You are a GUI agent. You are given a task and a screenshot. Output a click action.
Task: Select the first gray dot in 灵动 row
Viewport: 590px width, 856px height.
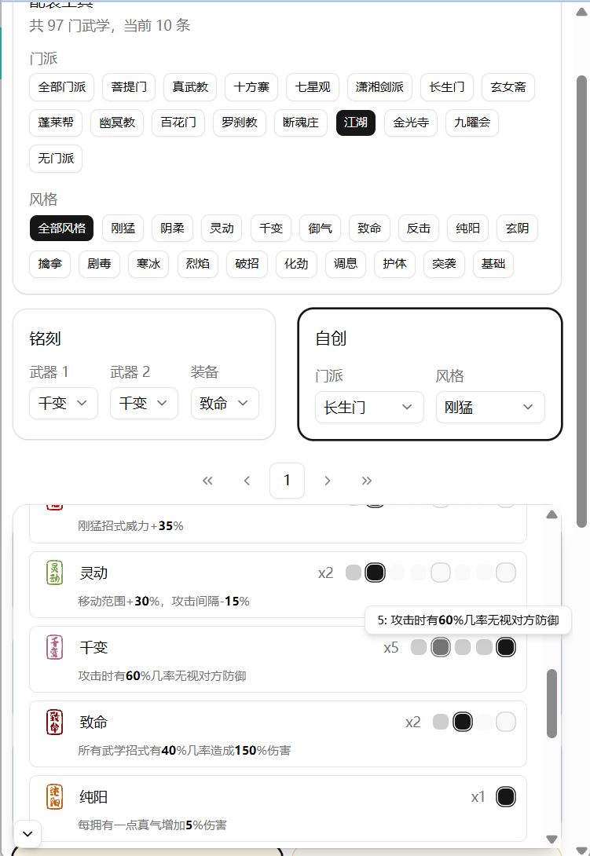[x=354, y=572]
